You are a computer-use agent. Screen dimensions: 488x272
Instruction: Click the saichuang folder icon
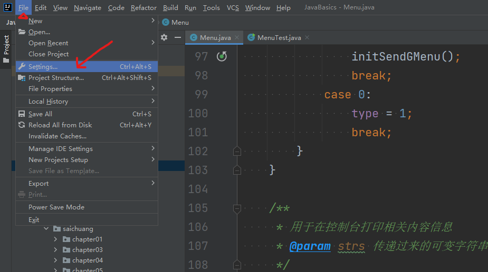point(57,229)
